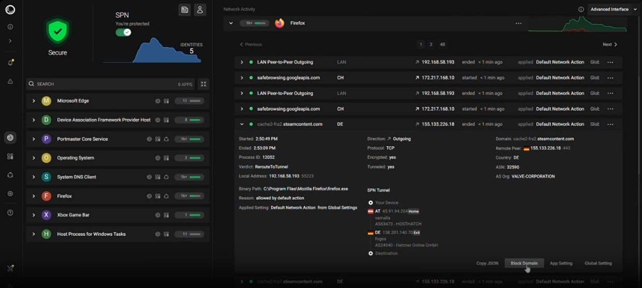Click the 'S' avatar of System DNS Client
Image resolution: width=642 pixels, height=288 pixels.
click(47, 177)
